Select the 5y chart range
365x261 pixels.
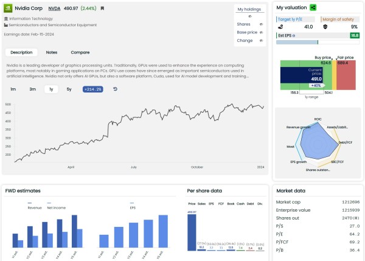69,89
